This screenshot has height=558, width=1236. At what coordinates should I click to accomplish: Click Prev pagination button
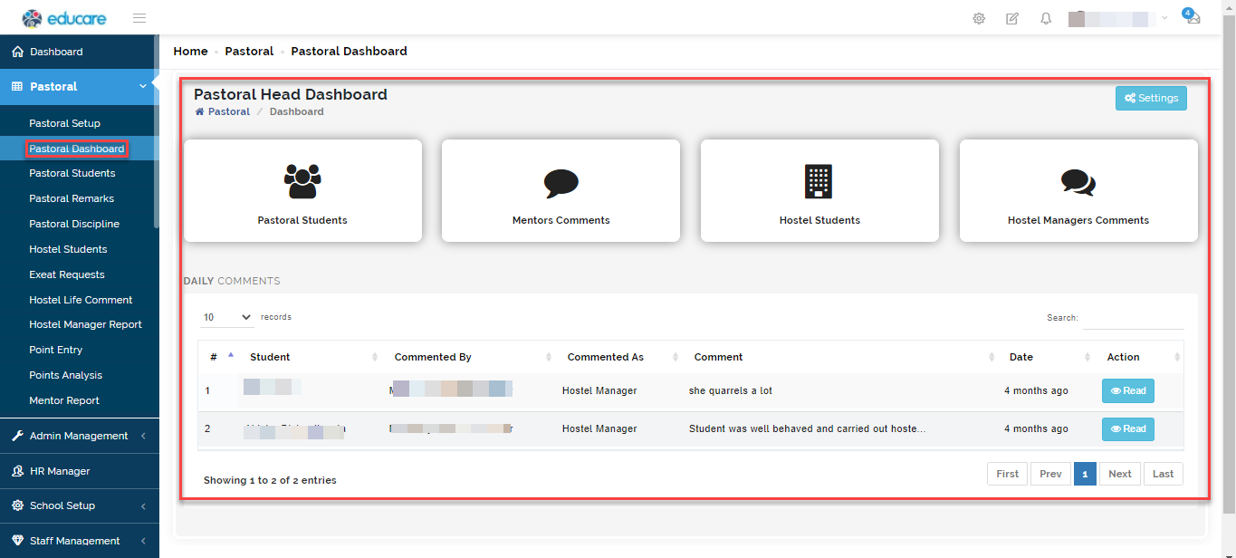point(1050,474)
